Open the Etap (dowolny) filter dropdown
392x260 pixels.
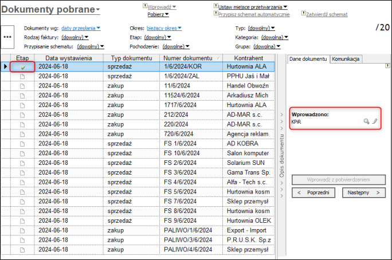[158, 37]
